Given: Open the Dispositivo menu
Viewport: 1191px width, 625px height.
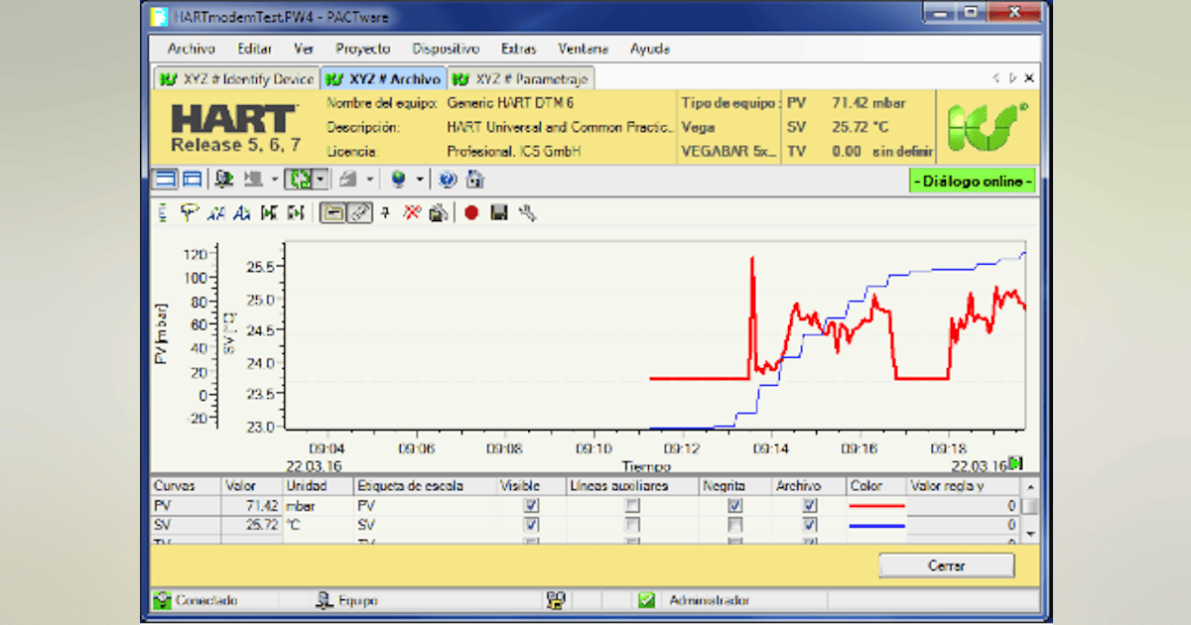Looking at the screenshot, I should pos(447,48).
